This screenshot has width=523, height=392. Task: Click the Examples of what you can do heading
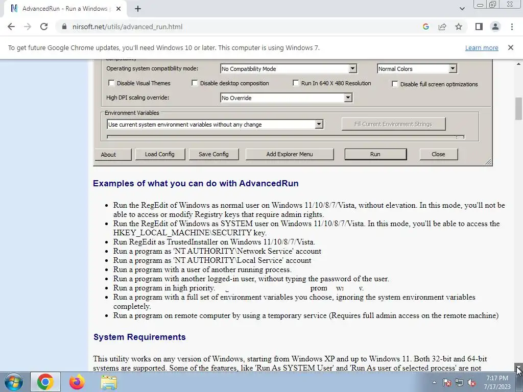pyautogui.click(x=196, y=183)
